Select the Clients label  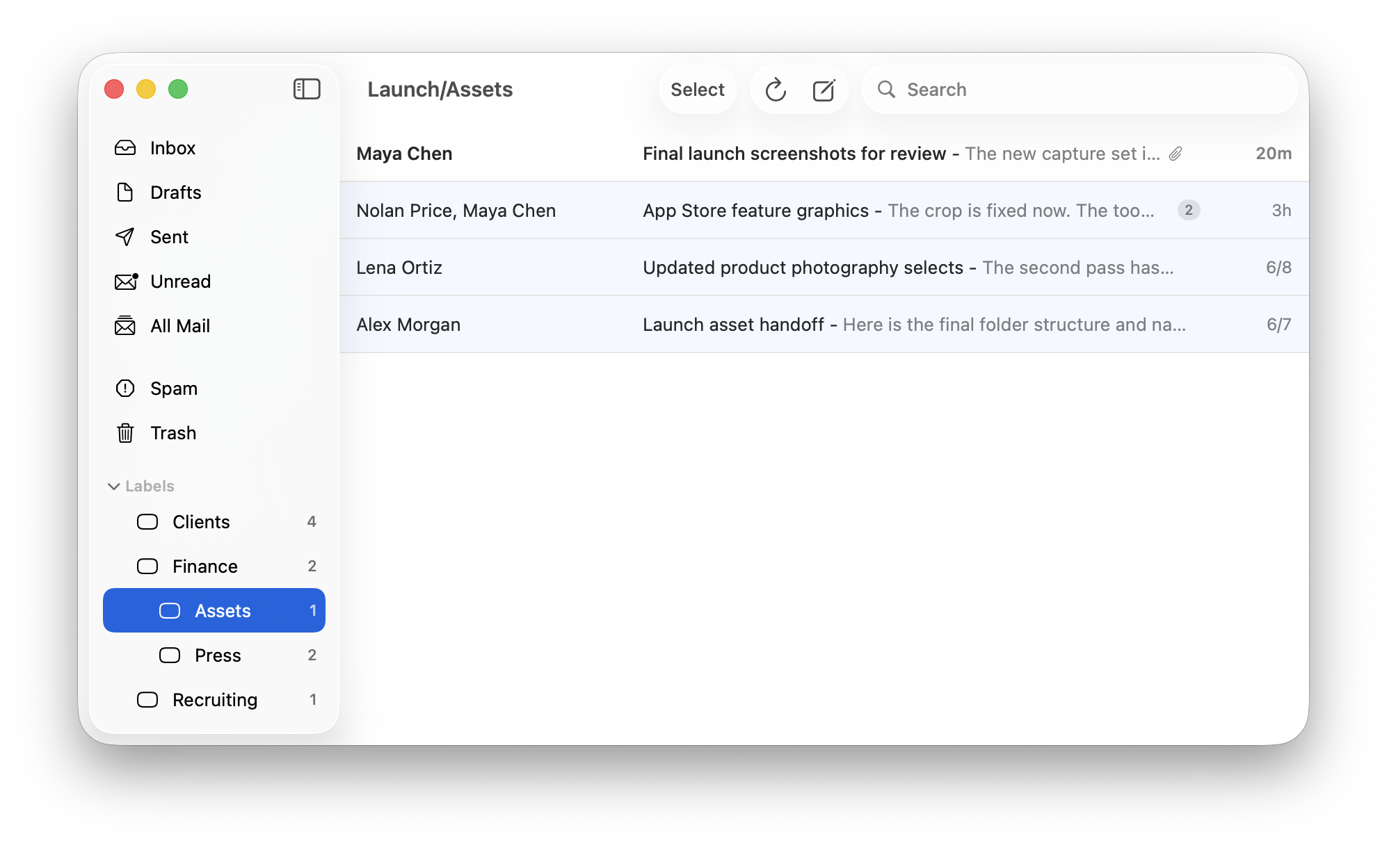[214, 522]
